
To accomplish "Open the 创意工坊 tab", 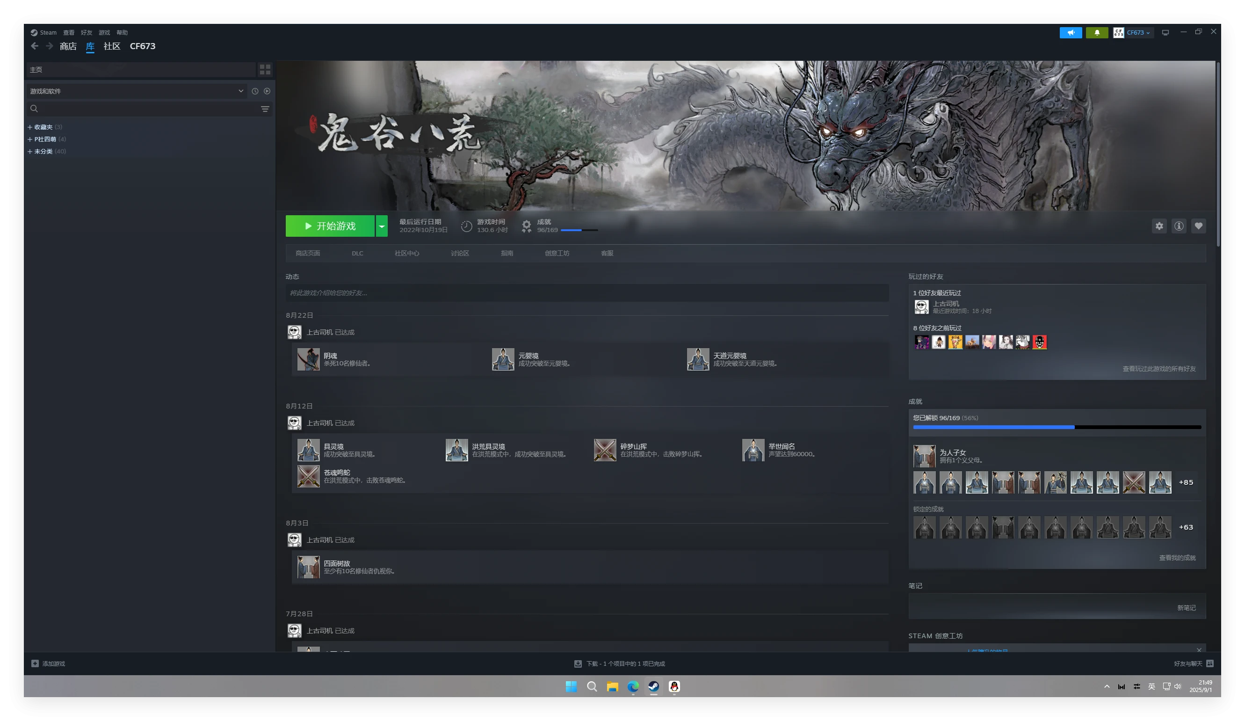I will (x=557, y=253).
